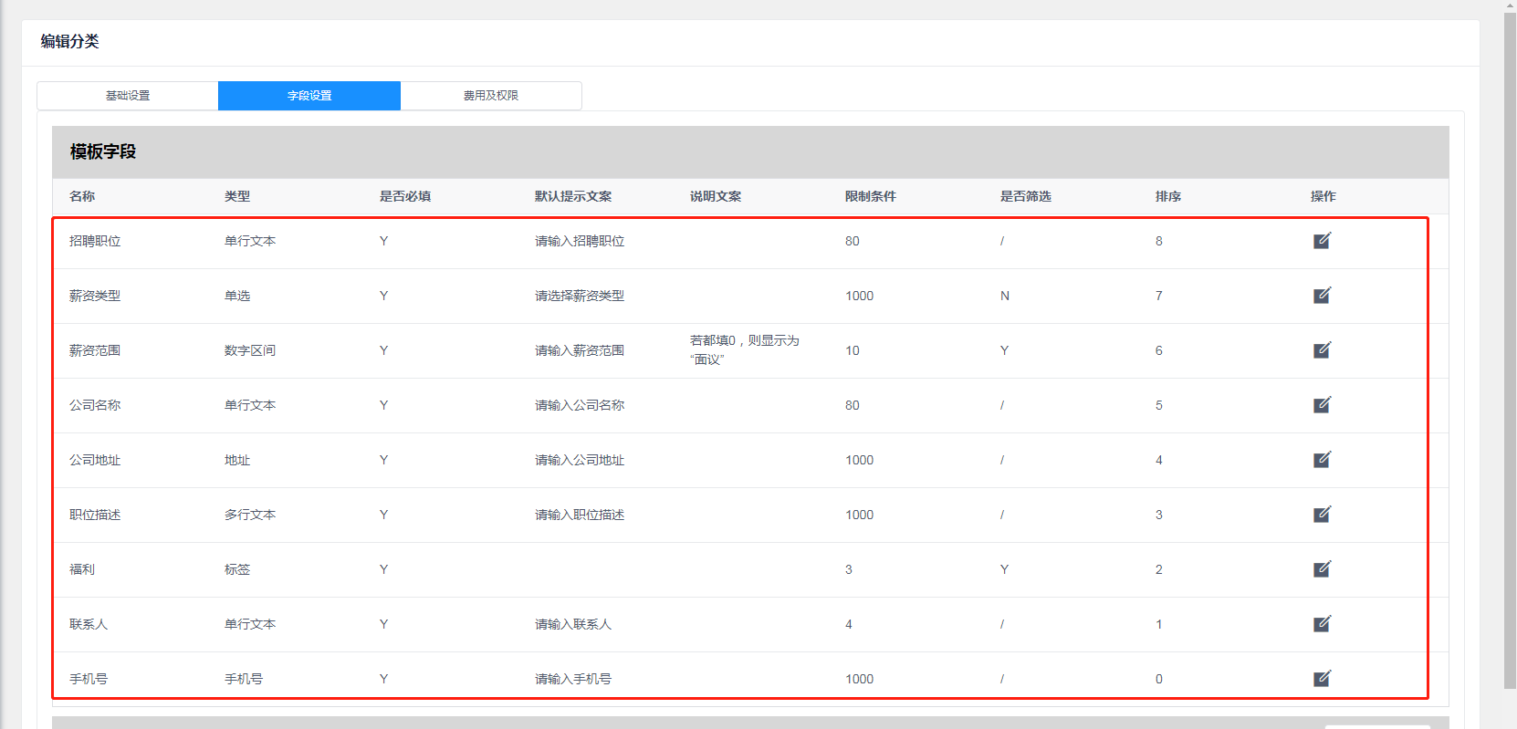Click the edit icon for 招聘职位 row
This screenshot has width=1517, height=729.
tap(1322, 241)
